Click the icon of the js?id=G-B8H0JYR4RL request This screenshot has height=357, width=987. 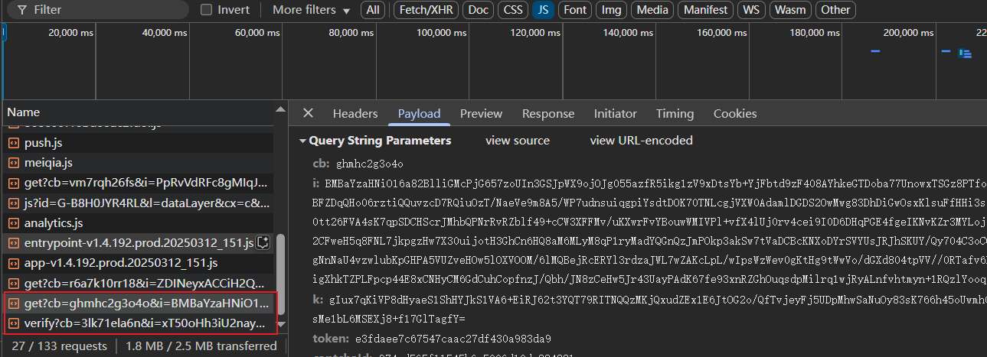click(x=14, y=203)
